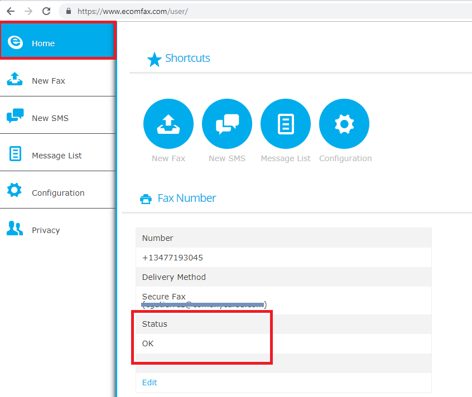This screenshot has width=472, height=397.
Task: Click the fax machine icon beside Fax Number
Action: 146,199
